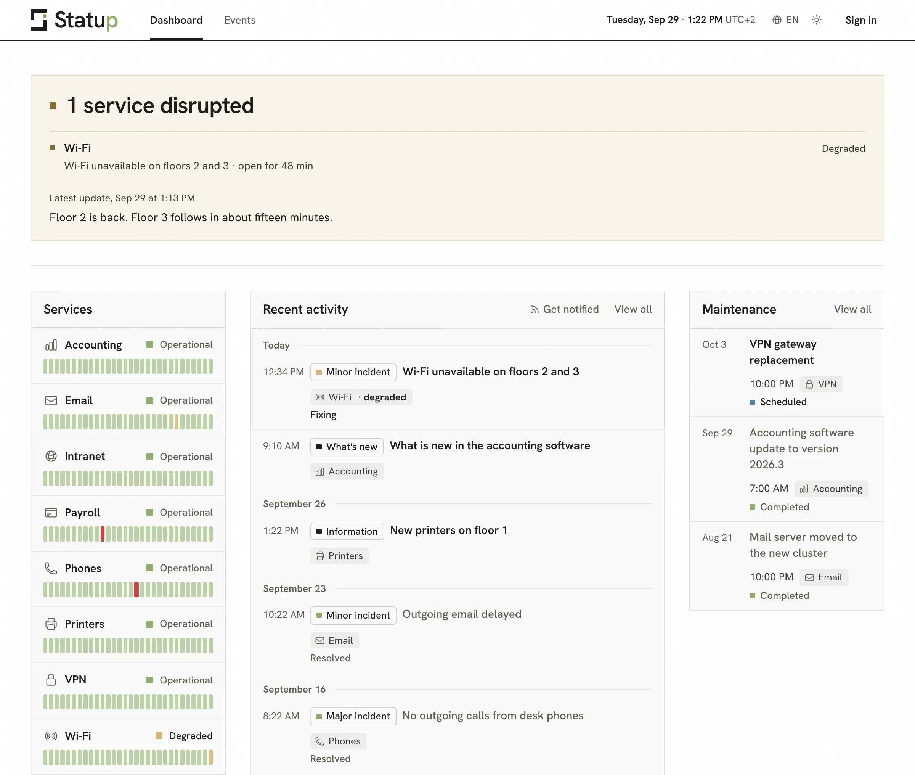The image size is (915, 775).
Task: Click the Intranet globe icon in Services
Action: coord(51,457)
